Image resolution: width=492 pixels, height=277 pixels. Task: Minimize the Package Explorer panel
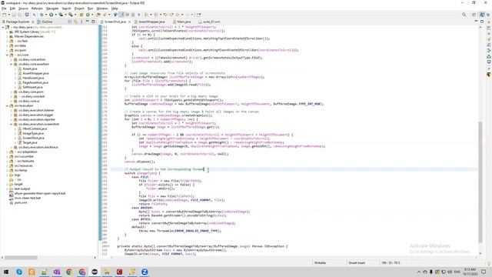88,22
